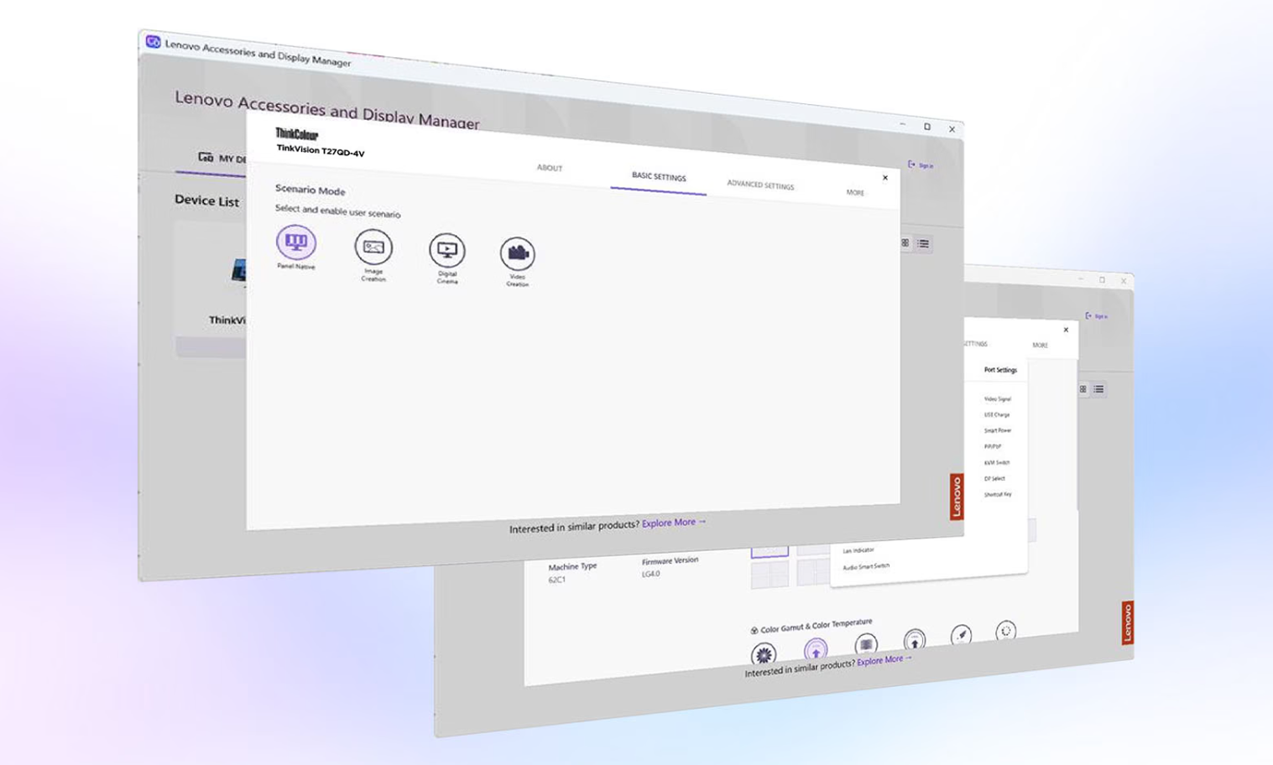The image size is (1273, 765).
Task: Switch front window to list view
Action: (x=923, y=244)
